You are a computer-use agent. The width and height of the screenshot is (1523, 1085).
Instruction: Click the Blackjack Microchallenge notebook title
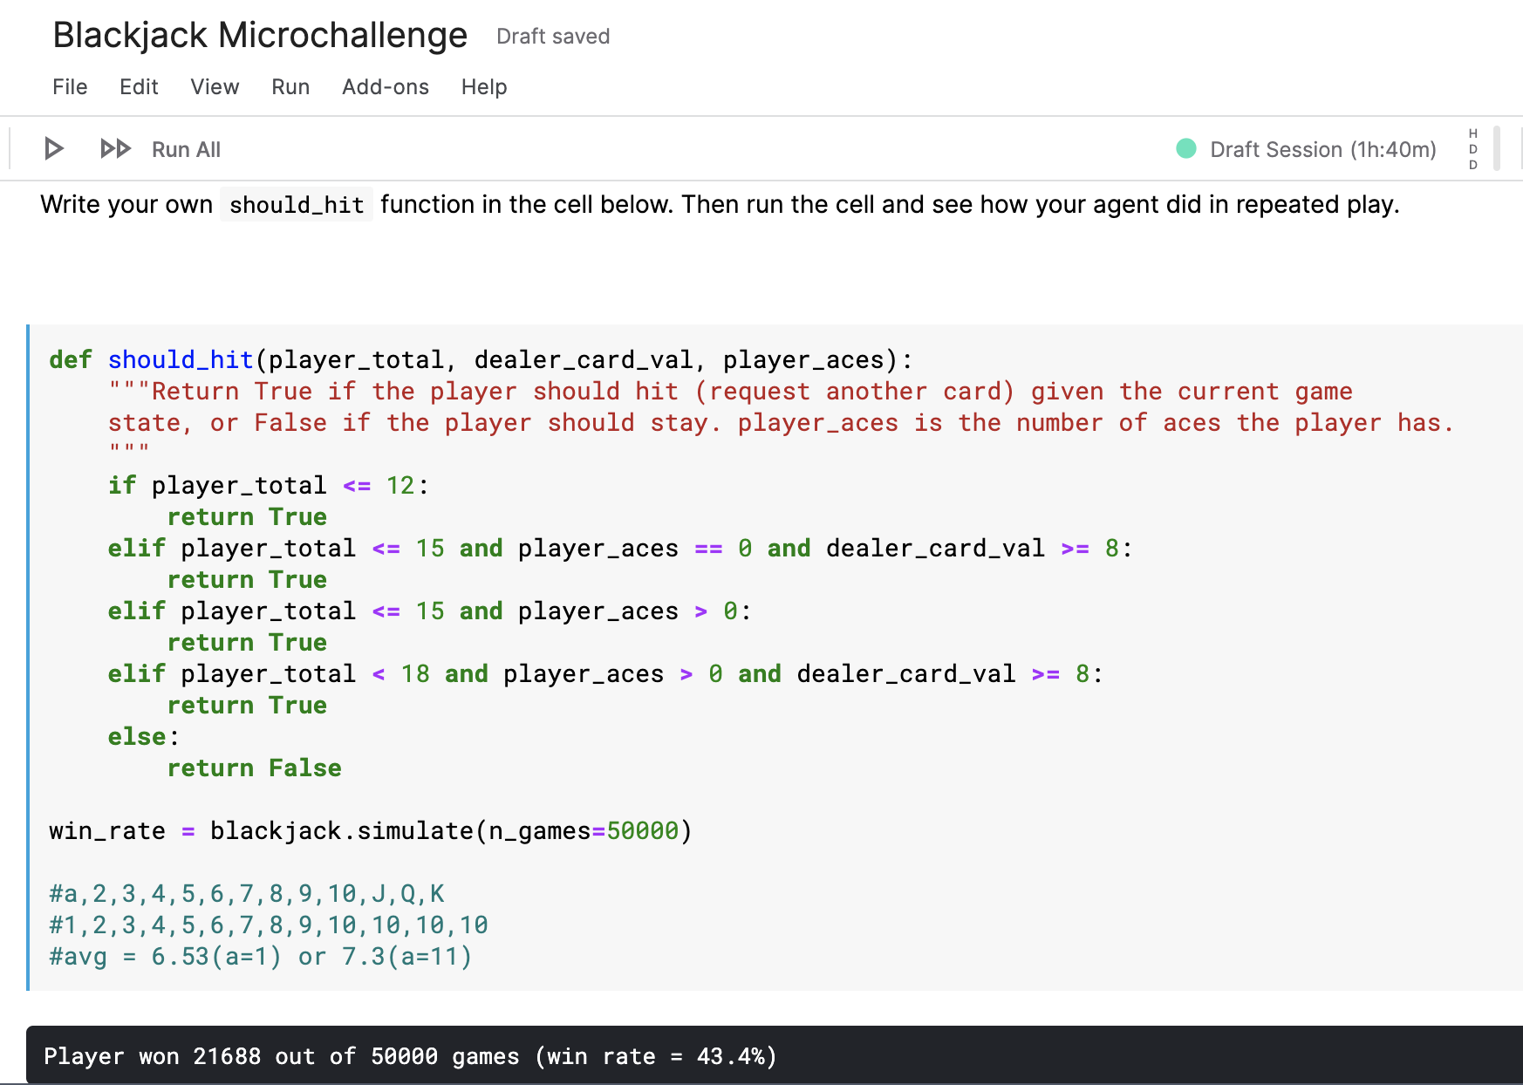point(260,36)
